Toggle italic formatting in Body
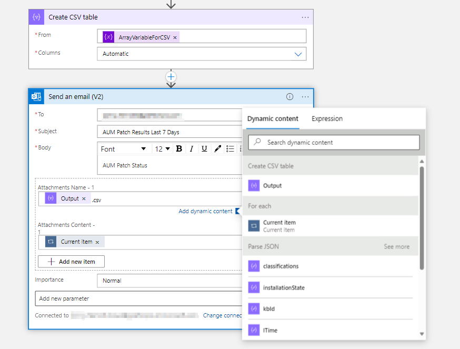The height and width of the screenshot is (349, 460). click(192, 149)
